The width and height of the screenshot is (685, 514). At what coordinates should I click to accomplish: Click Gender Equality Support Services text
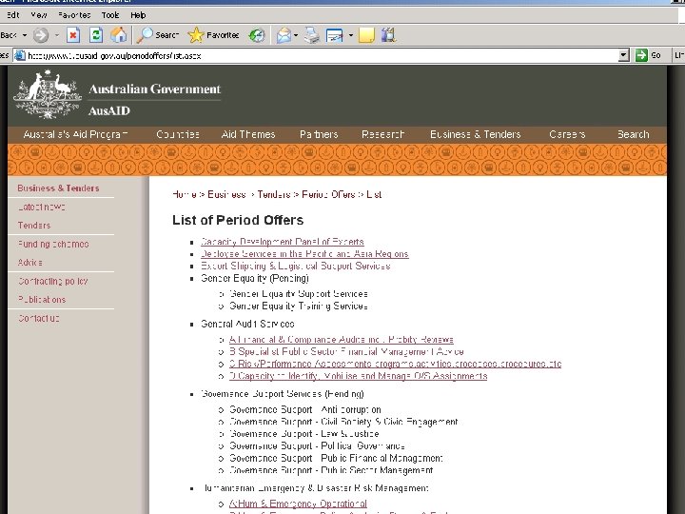(x=299, y=294)
